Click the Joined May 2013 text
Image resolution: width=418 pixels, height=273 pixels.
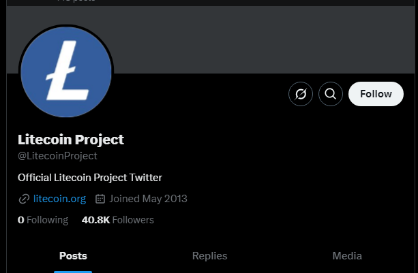point(148,199)
